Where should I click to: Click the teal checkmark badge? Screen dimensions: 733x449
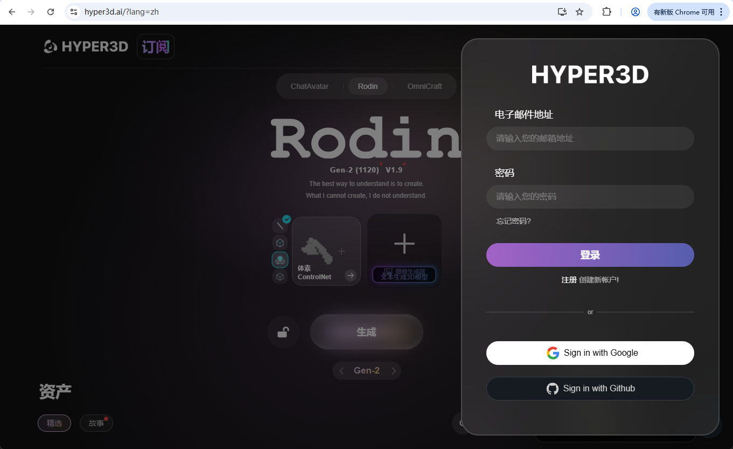(x=287, y=219)
